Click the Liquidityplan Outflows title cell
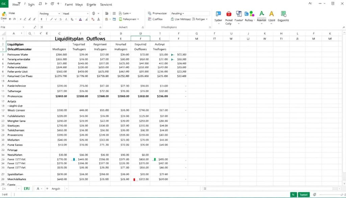 [x=80, y=39]
